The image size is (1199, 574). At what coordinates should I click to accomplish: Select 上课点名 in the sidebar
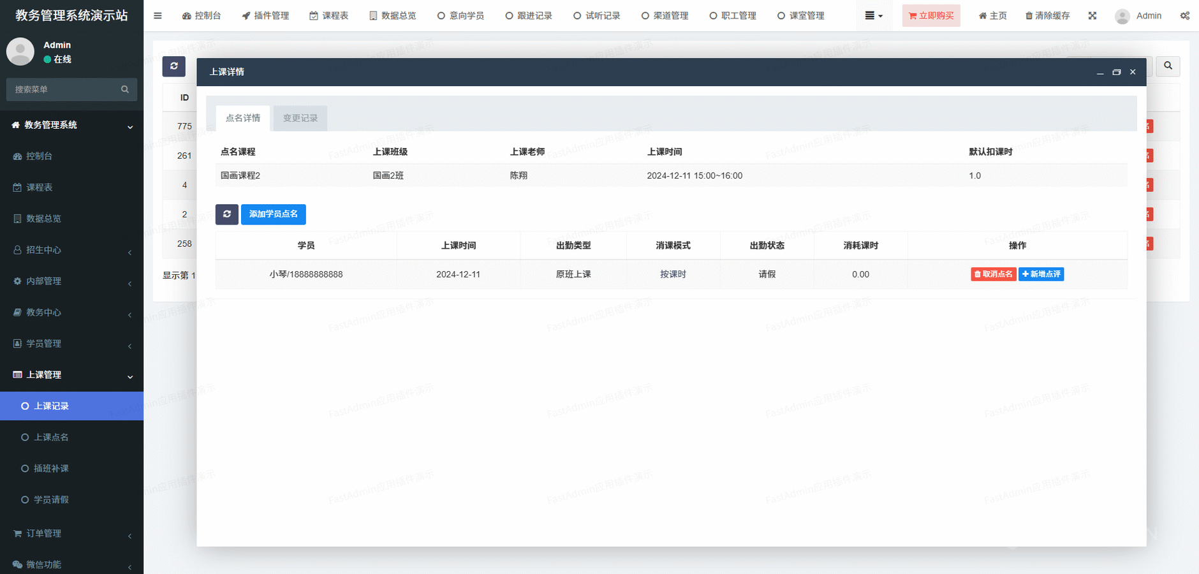51,438
